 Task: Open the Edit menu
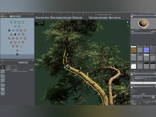click(3, 13)
